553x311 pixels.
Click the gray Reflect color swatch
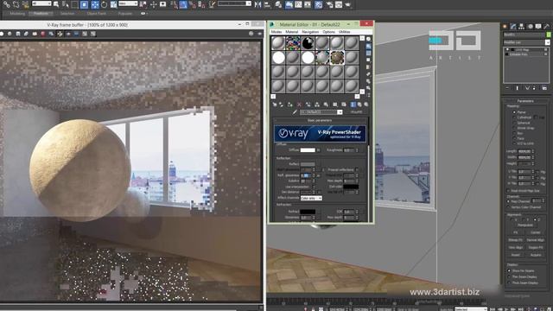click(x=308, y=164)
